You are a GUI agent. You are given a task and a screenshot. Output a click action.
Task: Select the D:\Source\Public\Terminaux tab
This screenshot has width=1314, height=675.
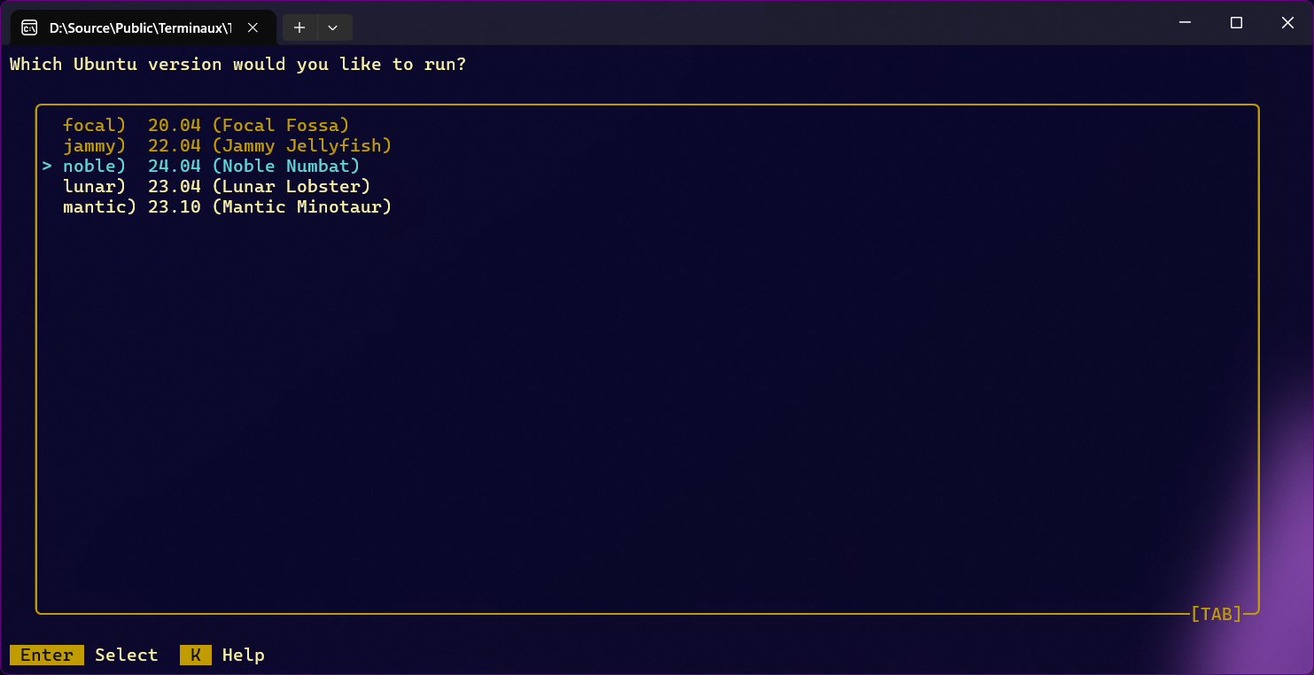click(x=140, y=27)
